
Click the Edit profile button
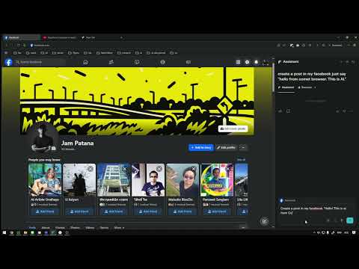click(226, 147)
